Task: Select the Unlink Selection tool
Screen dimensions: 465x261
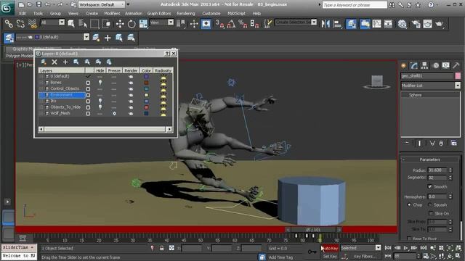Action: 20,24
